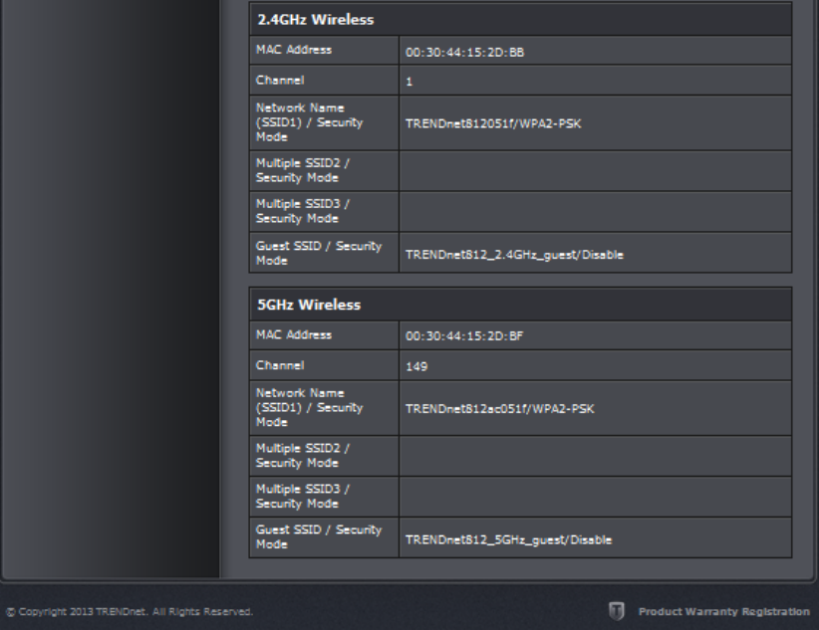Click the 5GHz MAC Address label
Image resolution: width=819 pixels, height=630 pixels.
click(x=294, y=334)
